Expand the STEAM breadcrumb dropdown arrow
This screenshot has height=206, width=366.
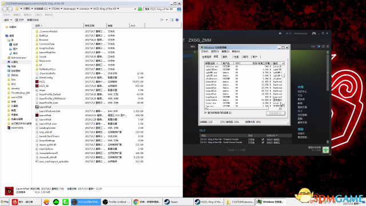tap(61, 9)
